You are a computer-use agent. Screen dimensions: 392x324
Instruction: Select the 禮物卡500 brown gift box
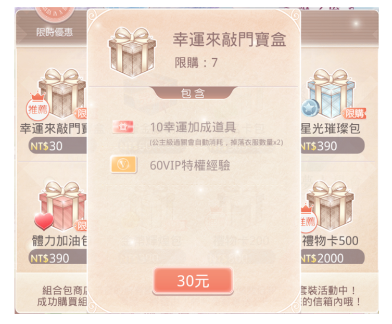[330, 206]
